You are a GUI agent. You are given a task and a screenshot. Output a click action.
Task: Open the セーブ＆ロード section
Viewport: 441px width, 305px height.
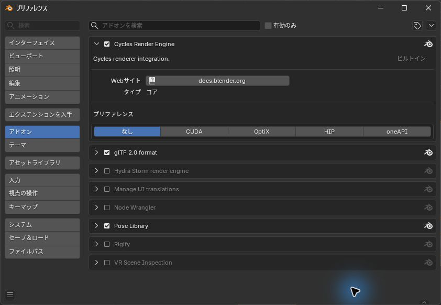tap(42, 238)
